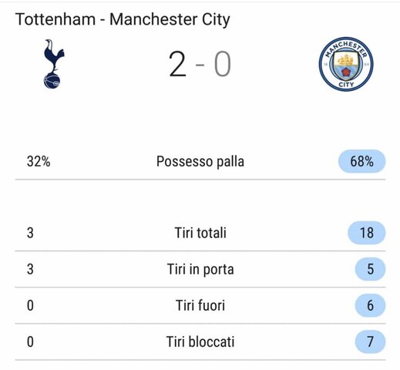This screenshot has height=370, width=400.
Task: Click Tottenham's Tiri in porta value 3
Action: click(x=30, y=269)
